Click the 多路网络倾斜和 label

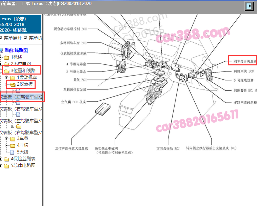(245, 103)
